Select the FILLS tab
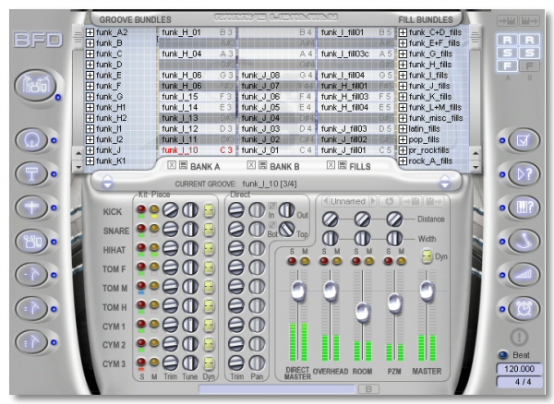554x404 pixels. 360,167
